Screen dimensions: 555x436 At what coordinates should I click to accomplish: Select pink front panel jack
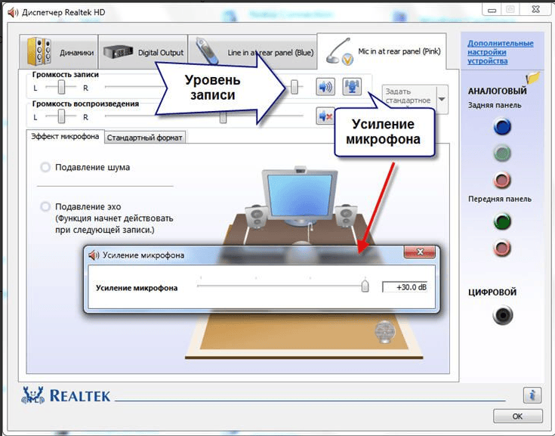tap(502, 248)
